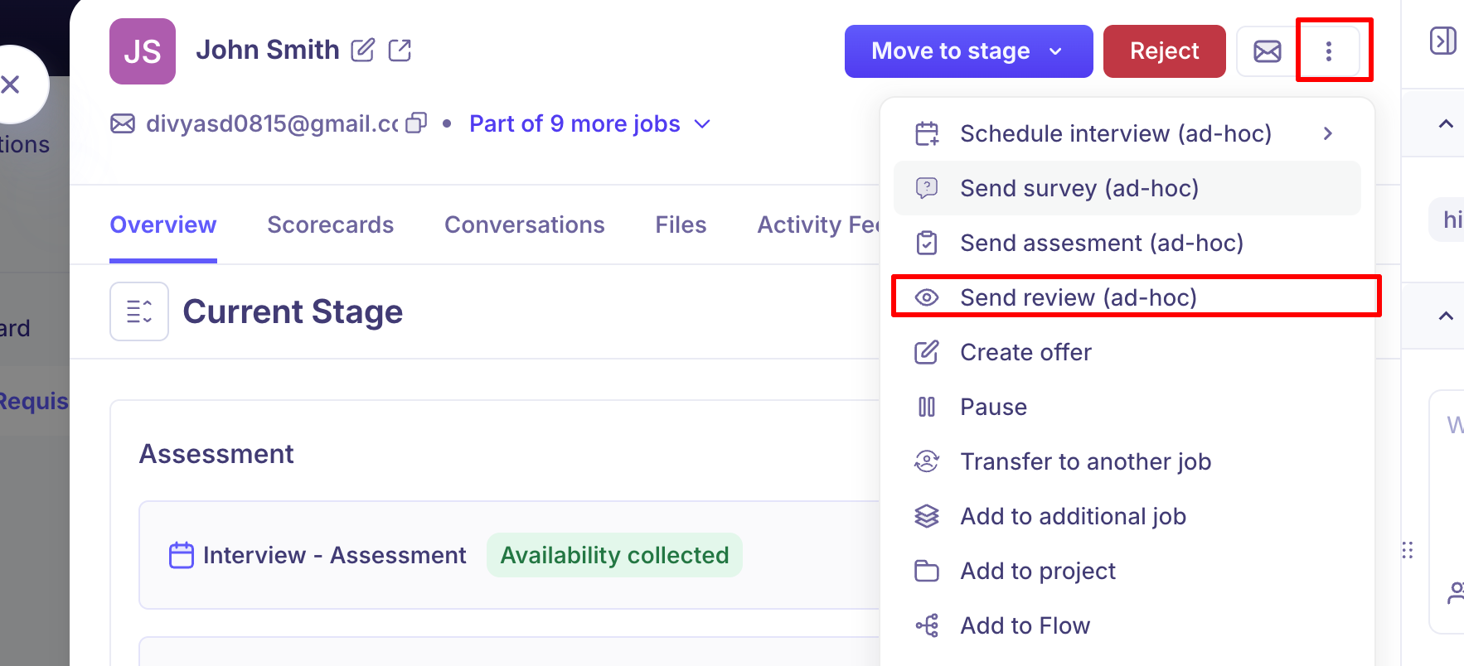The height and width of the screenshot is (666, 1464).
Task: Click the drag handle dots on right edge
Action: (1407, 550)
